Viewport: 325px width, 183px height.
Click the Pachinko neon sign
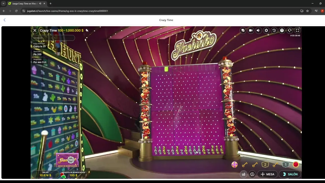[x=194, y=45]
